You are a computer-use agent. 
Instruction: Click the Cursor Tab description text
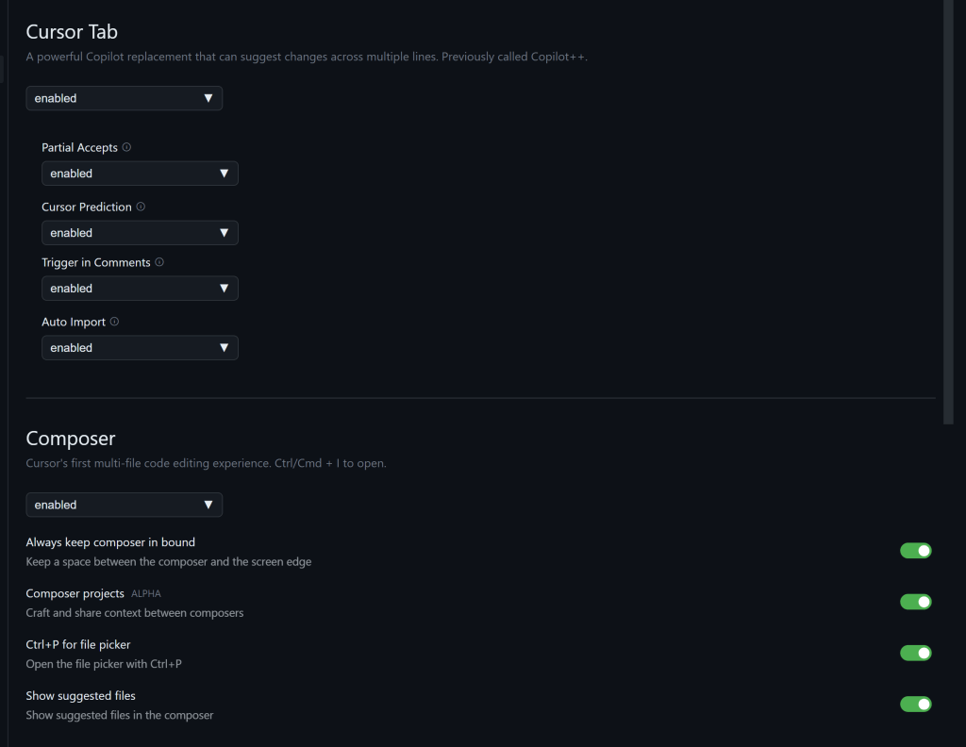307,57
